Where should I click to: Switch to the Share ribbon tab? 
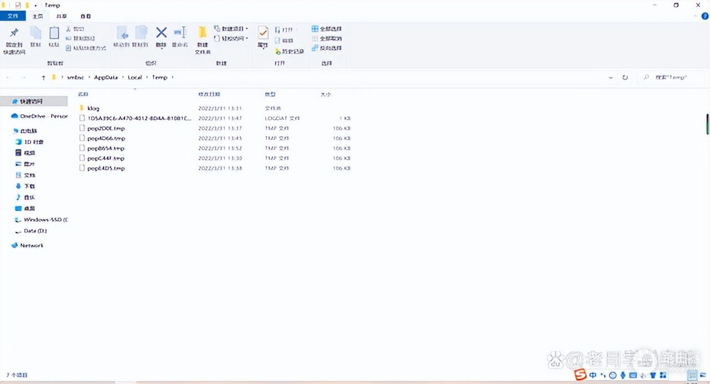(62, 17)
